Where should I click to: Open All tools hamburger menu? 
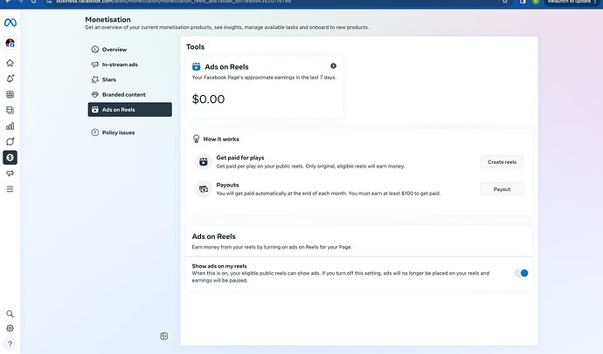tap(10, 189)
